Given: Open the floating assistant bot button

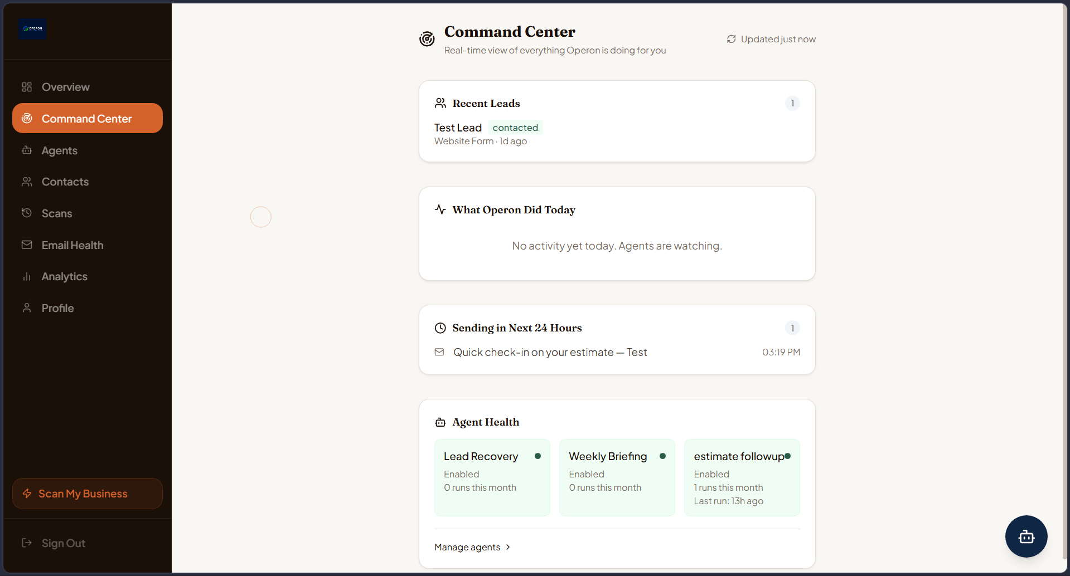Looking at the screenshot, I should (1026, 536).
